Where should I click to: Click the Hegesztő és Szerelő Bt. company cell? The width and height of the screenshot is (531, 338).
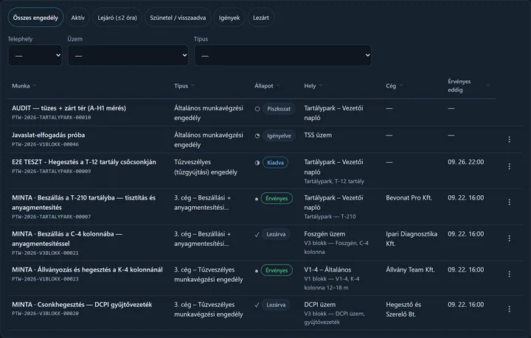coord(403,309)
